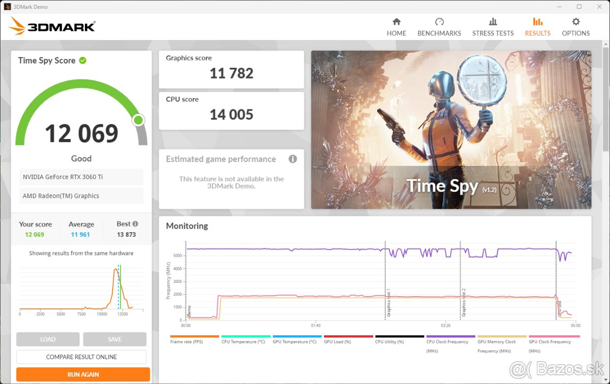This screenshot has width=610, height=384.
Task: Click the SAVE button
Action: (114, 339)
